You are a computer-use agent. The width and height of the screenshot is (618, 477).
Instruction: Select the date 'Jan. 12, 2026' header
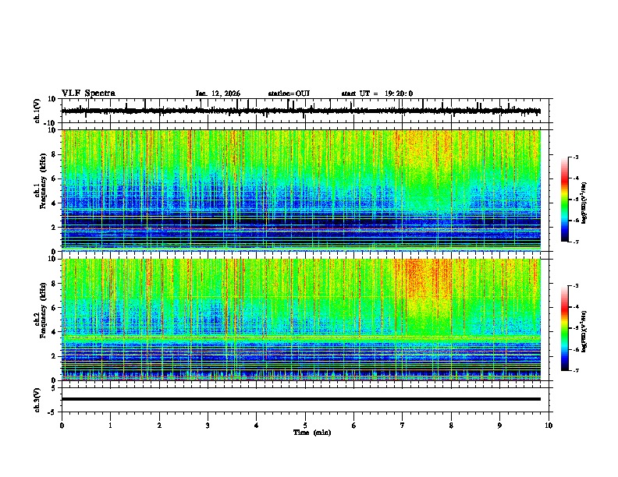click(218, 94)
